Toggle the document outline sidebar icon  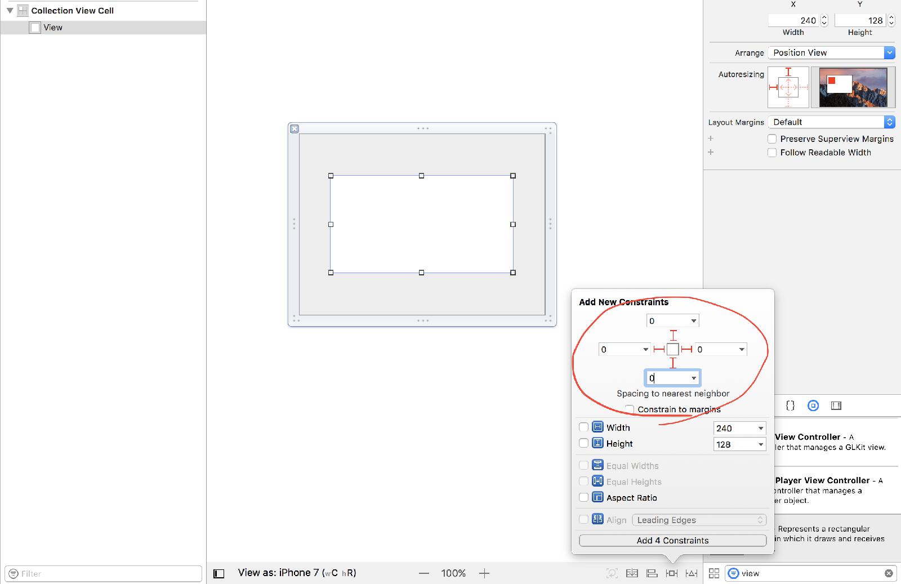(x=219, y=573)
